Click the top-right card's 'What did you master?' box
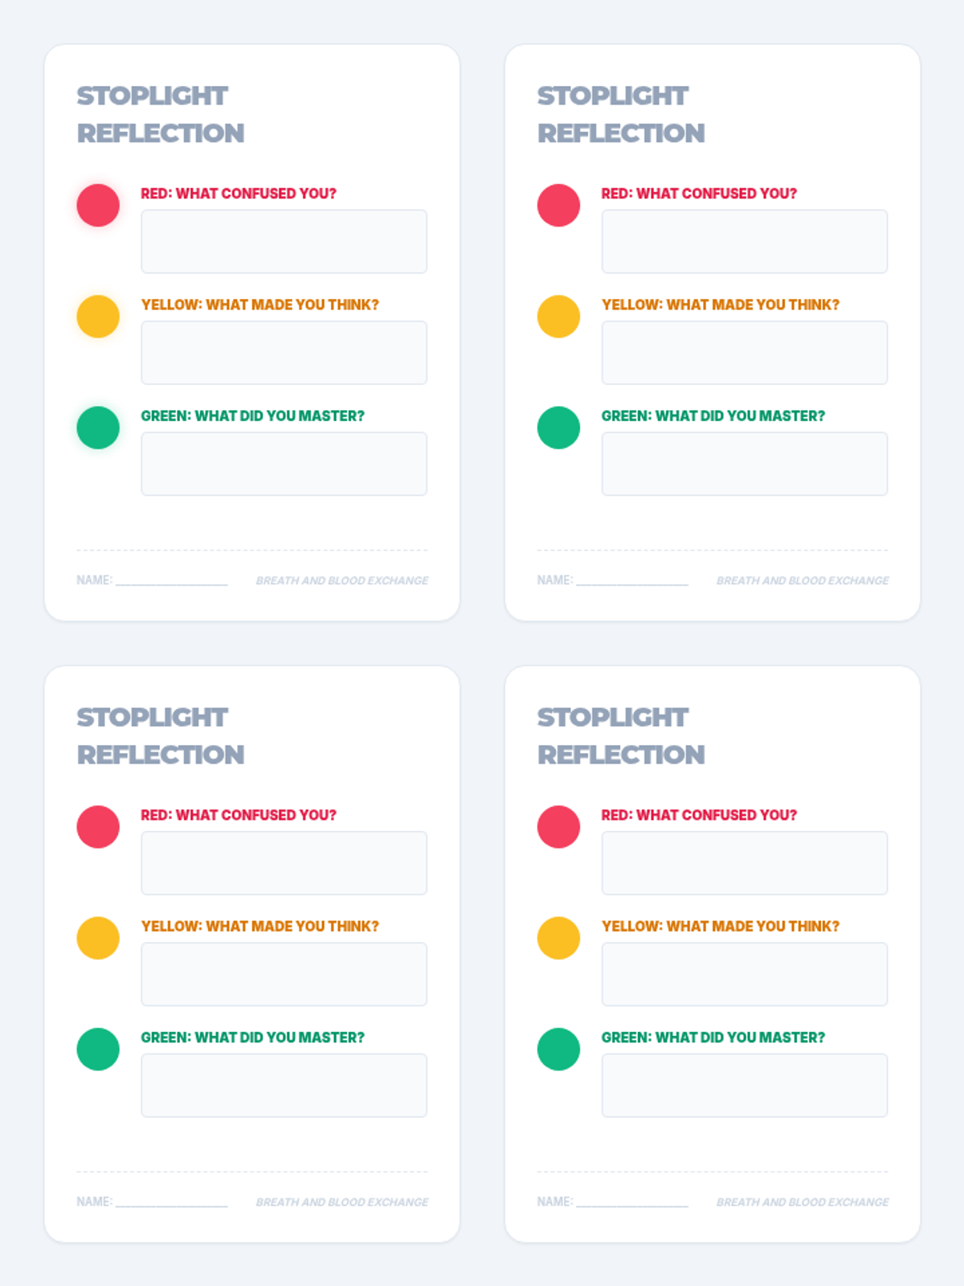This screenshot has width=964, height=1286. [x=744, y=464]
